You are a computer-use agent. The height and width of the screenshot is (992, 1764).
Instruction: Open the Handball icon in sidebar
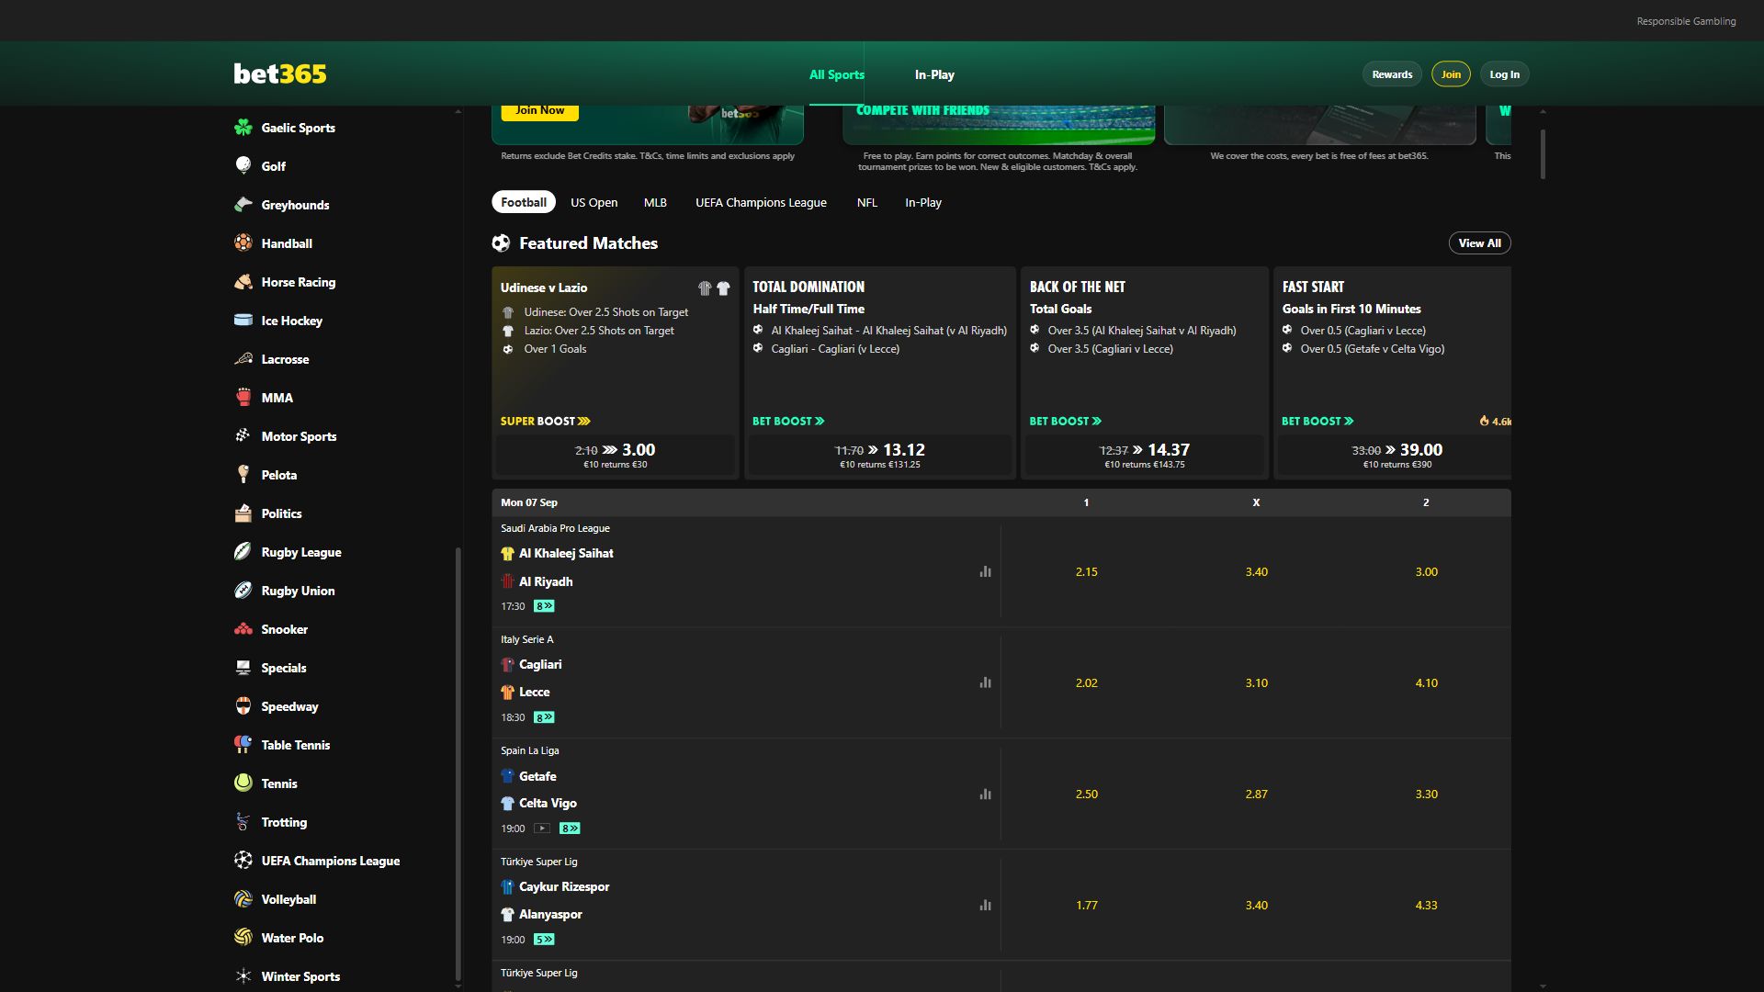click(243, 243)
